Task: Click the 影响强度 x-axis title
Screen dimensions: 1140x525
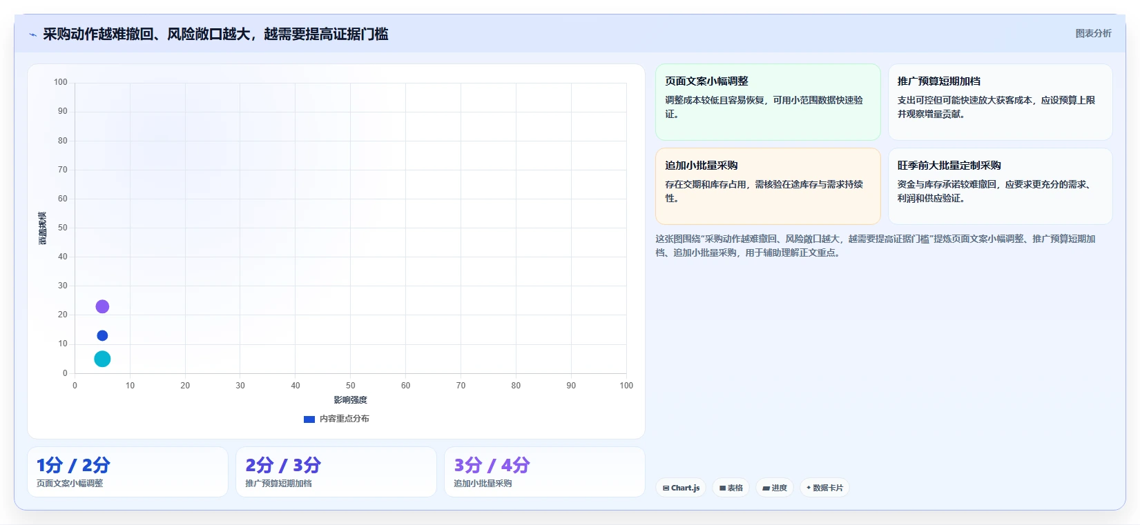Action: 350,400
